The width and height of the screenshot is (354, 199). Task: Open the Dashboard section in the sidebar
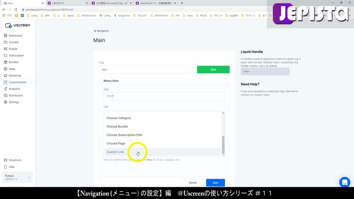[16, 35]
